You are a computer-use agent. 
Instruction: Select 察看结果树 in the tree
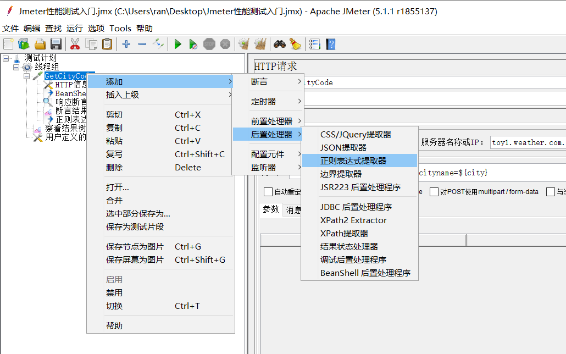(65, 128)
